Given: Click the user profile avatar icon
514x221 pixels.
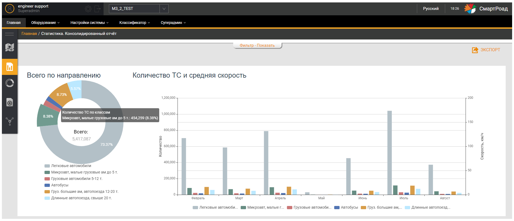Looking at the screenshot, I should point(10,9).
